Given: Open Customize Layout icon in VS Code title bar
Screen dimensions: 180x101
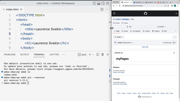Looking at the screenshot, I should 107,3.
